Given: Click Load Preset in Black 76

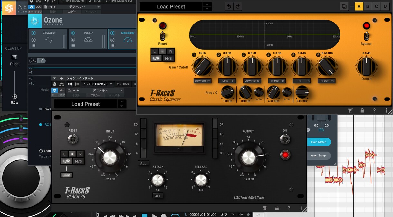Looking at the screenshot, I should pos(86,104).
